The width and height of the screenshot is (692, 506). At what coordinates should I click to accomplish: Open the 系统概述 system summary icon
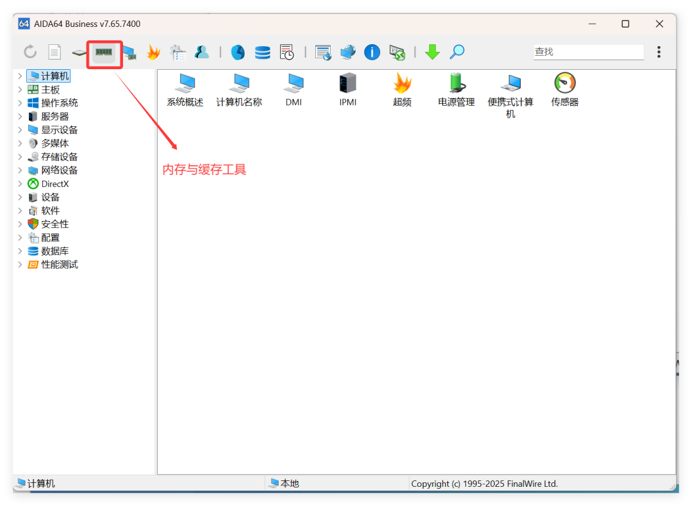(185, 90)
